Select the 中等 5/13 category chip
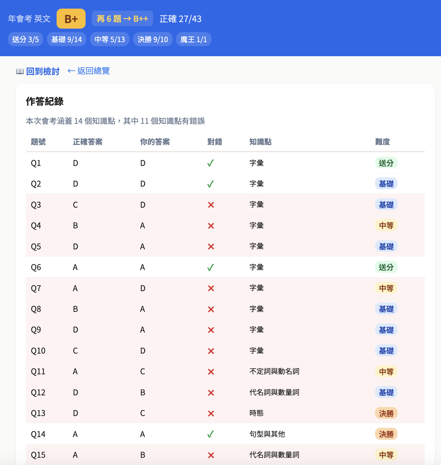The height and width of the screenshot is (465, 441). click(x=109, y=39)
